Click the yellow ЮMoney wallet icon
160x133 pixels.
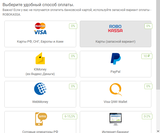[x=40, y=58]
